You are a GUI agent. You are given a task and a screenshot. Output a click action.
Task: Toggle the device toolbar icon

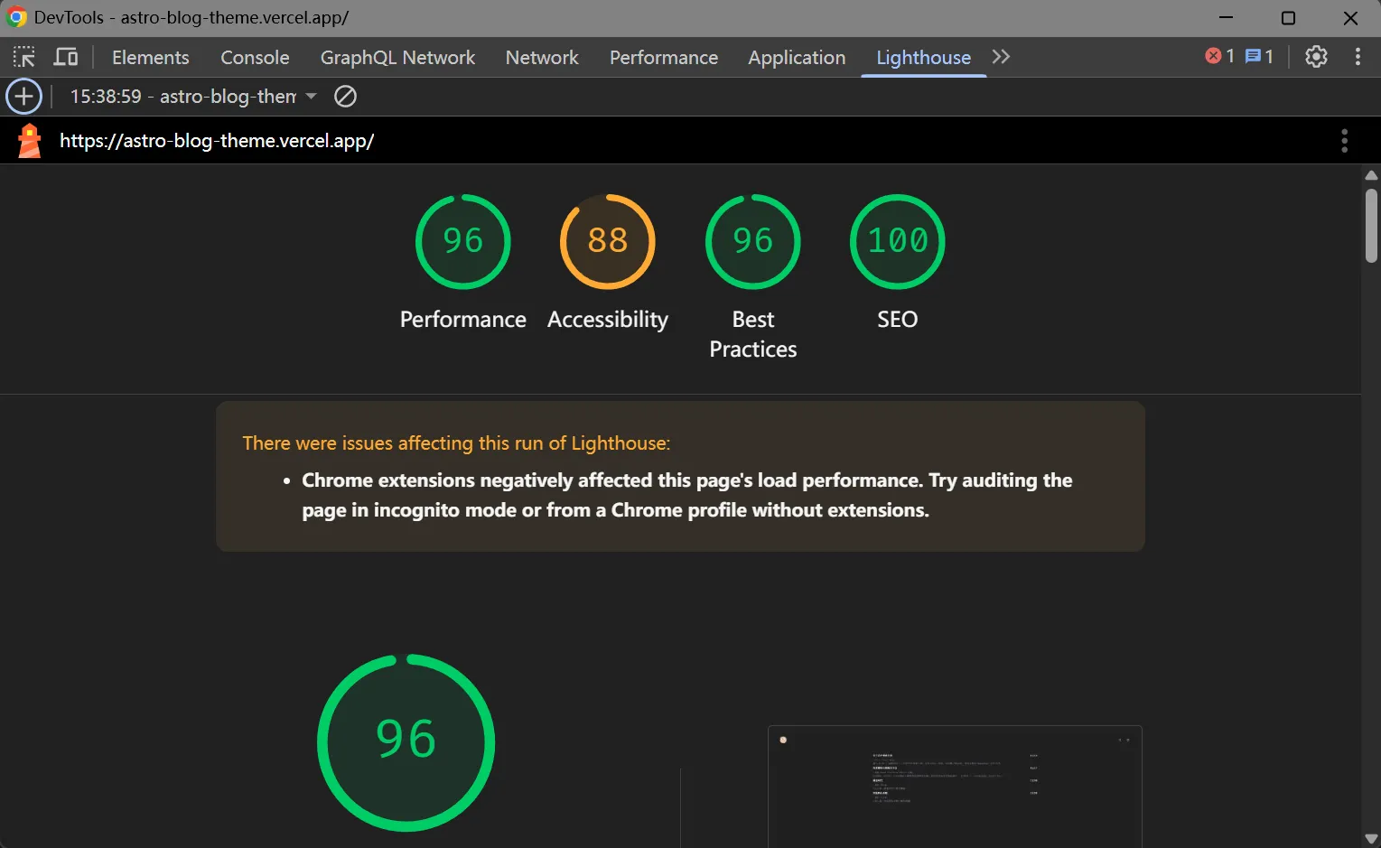pyautogui.click(x=66, y=57)
